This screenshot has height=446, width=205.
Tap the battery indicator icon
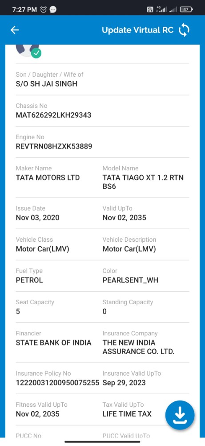(186, 9)
